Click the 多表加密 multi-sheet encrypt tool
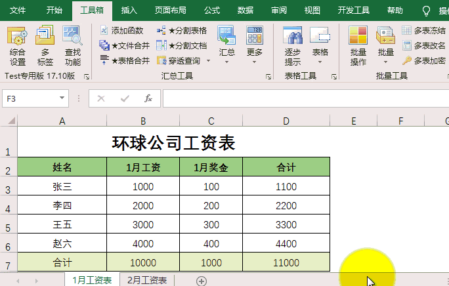This screenshot has height=286, width=449. 423,60
